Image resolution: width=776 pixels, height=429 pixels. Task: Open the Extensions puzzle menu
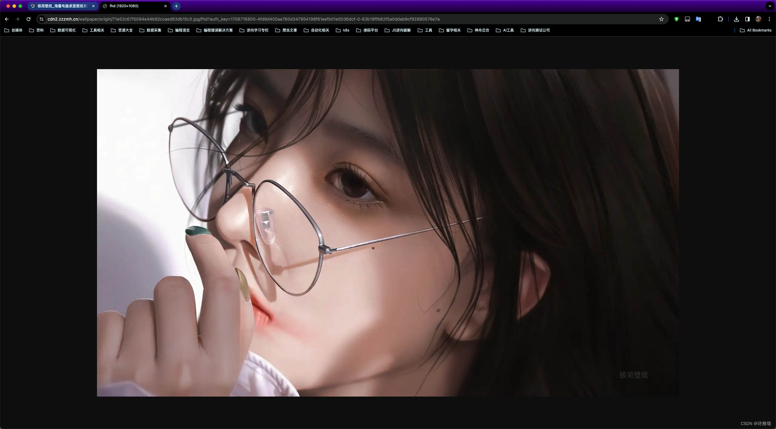tap(720, 19)
